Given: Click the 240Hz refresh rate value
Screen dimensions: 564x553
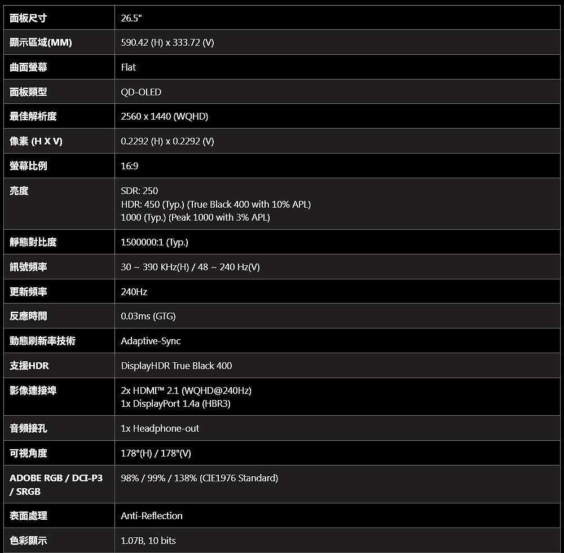Looking at the screenshot, I should click(x=134, y=292).
